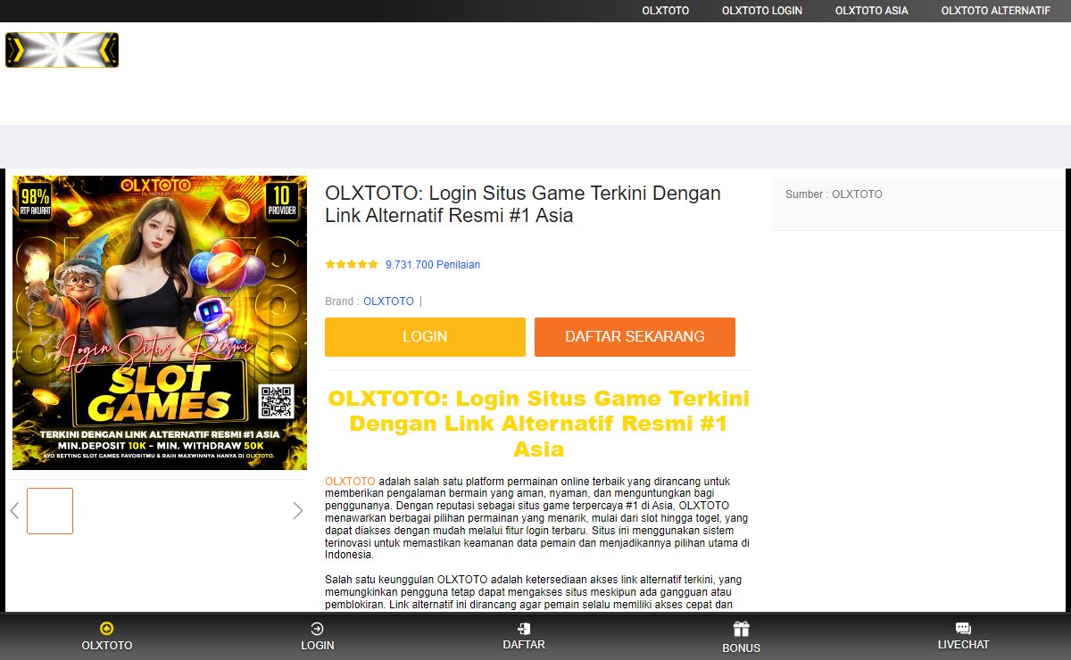Open the orange OLXTOTO link in the article text

click(x=350, y=482)
